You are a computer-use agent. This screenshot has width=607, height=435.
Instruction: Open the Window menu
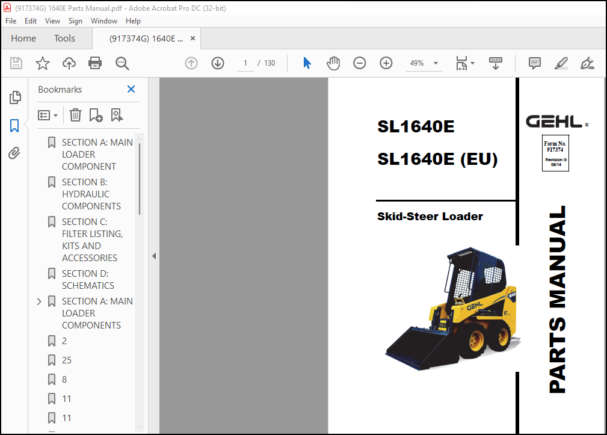tap(103, 21)
